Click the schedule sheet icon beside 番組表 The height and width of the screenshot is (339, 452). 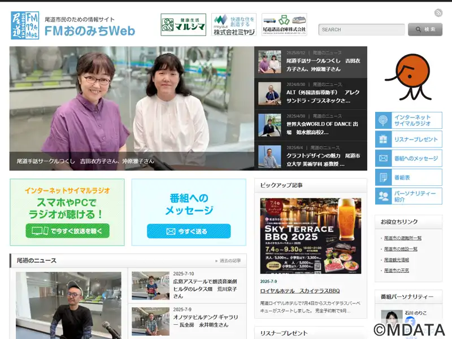point(383,177)
